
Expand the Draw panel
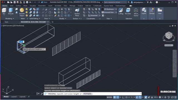[47, 19]
